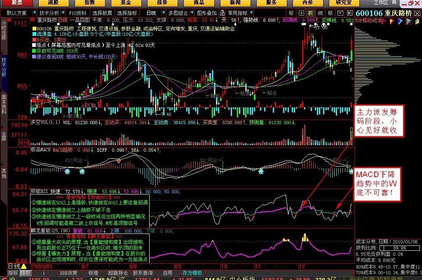Expand the 技术分析 dropdown arrow

tap(63, 13)
